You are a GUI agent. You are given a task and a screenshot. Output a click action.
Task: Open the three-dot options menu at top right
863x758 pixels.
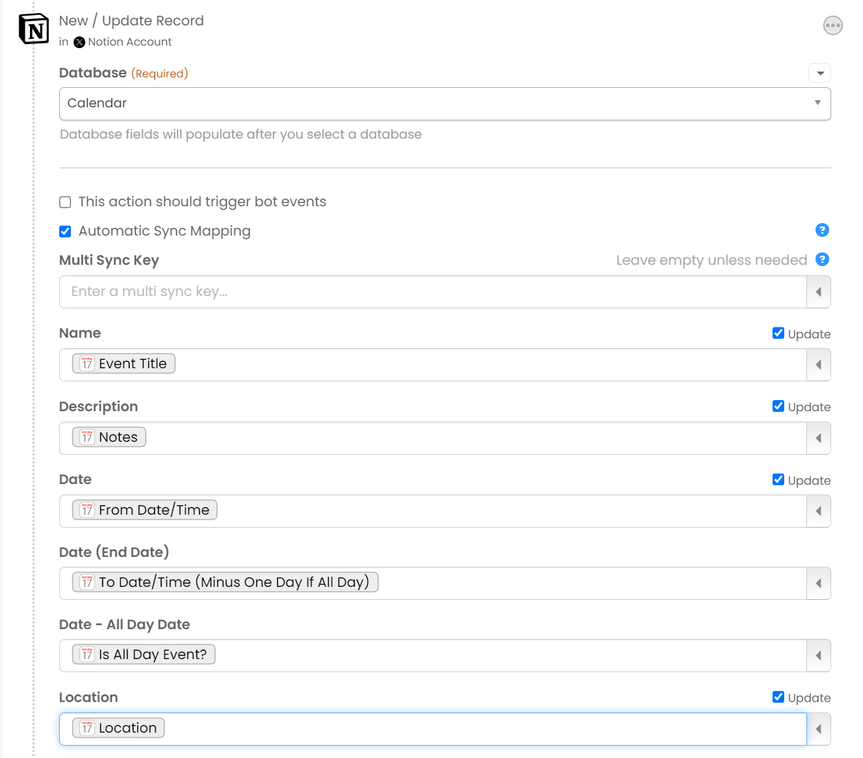click(x=832, y=25)
